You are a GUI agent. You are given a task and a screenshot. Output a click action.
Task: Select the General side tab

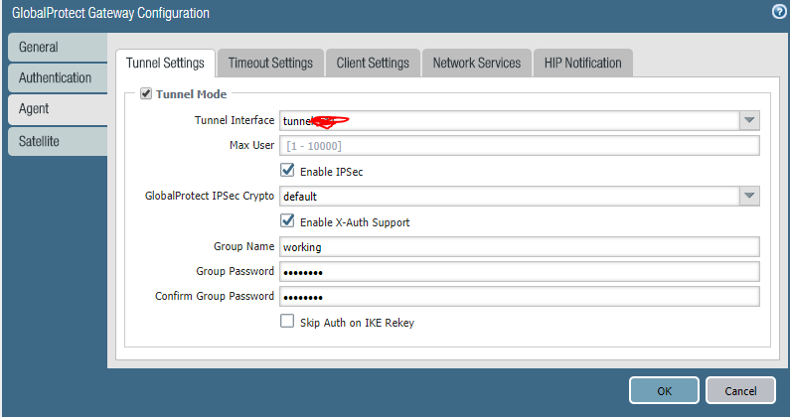coord(58,48)
